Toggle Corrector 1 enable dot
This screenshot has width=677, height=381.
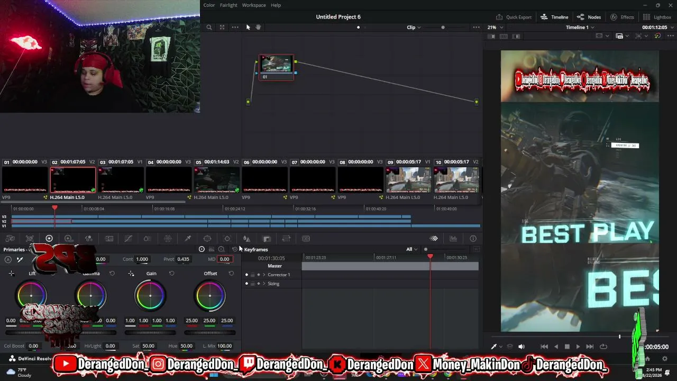(x=246, y=275)
